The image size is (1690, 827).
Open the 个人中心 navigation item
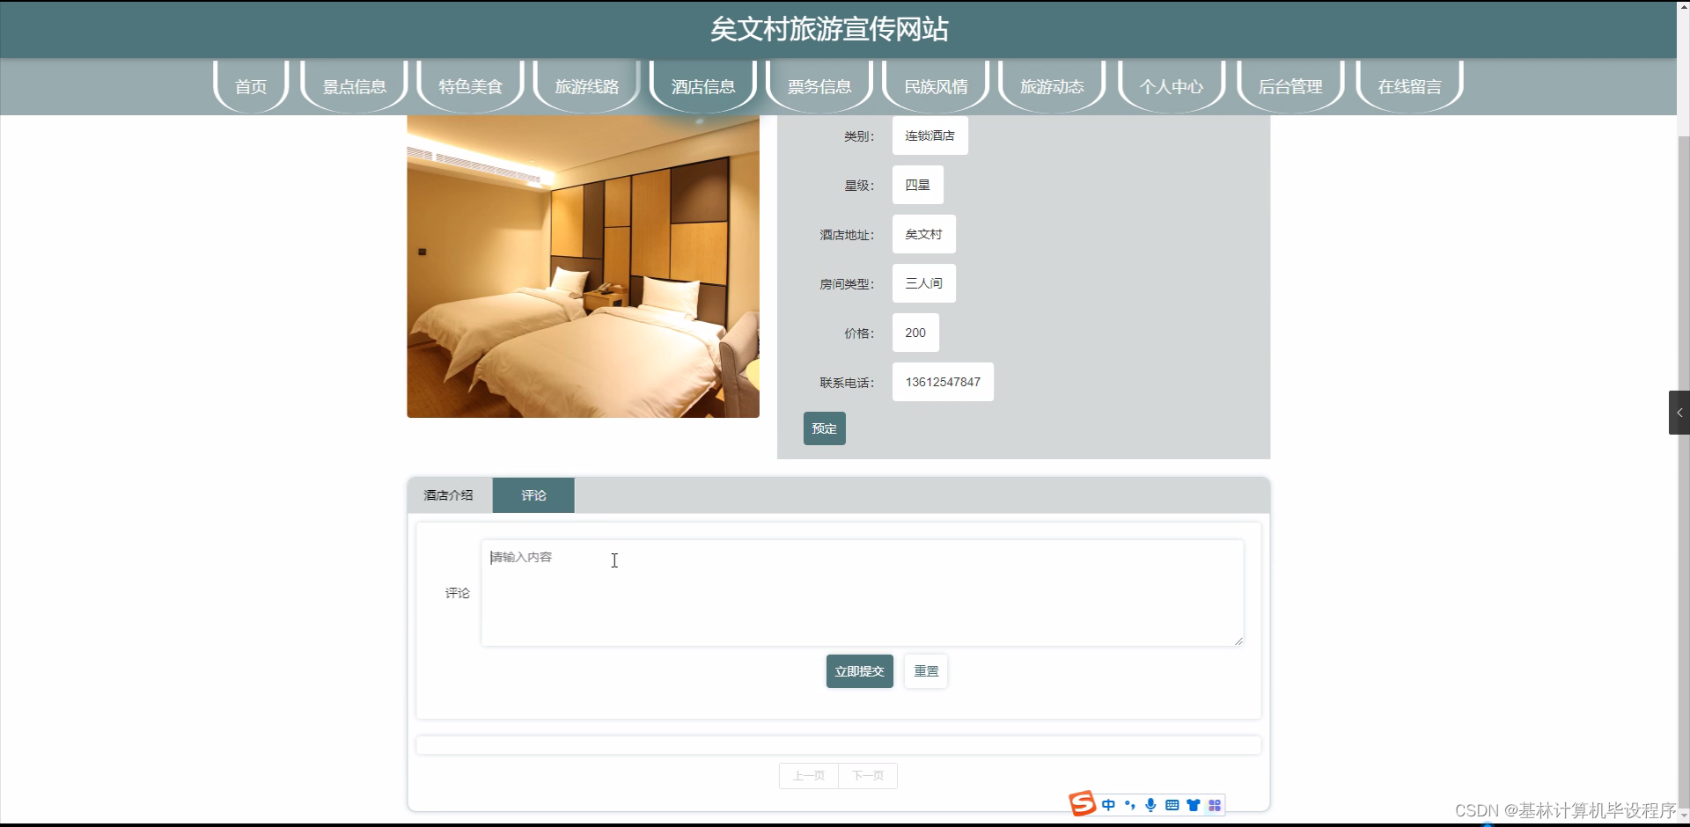(1171, 85)
